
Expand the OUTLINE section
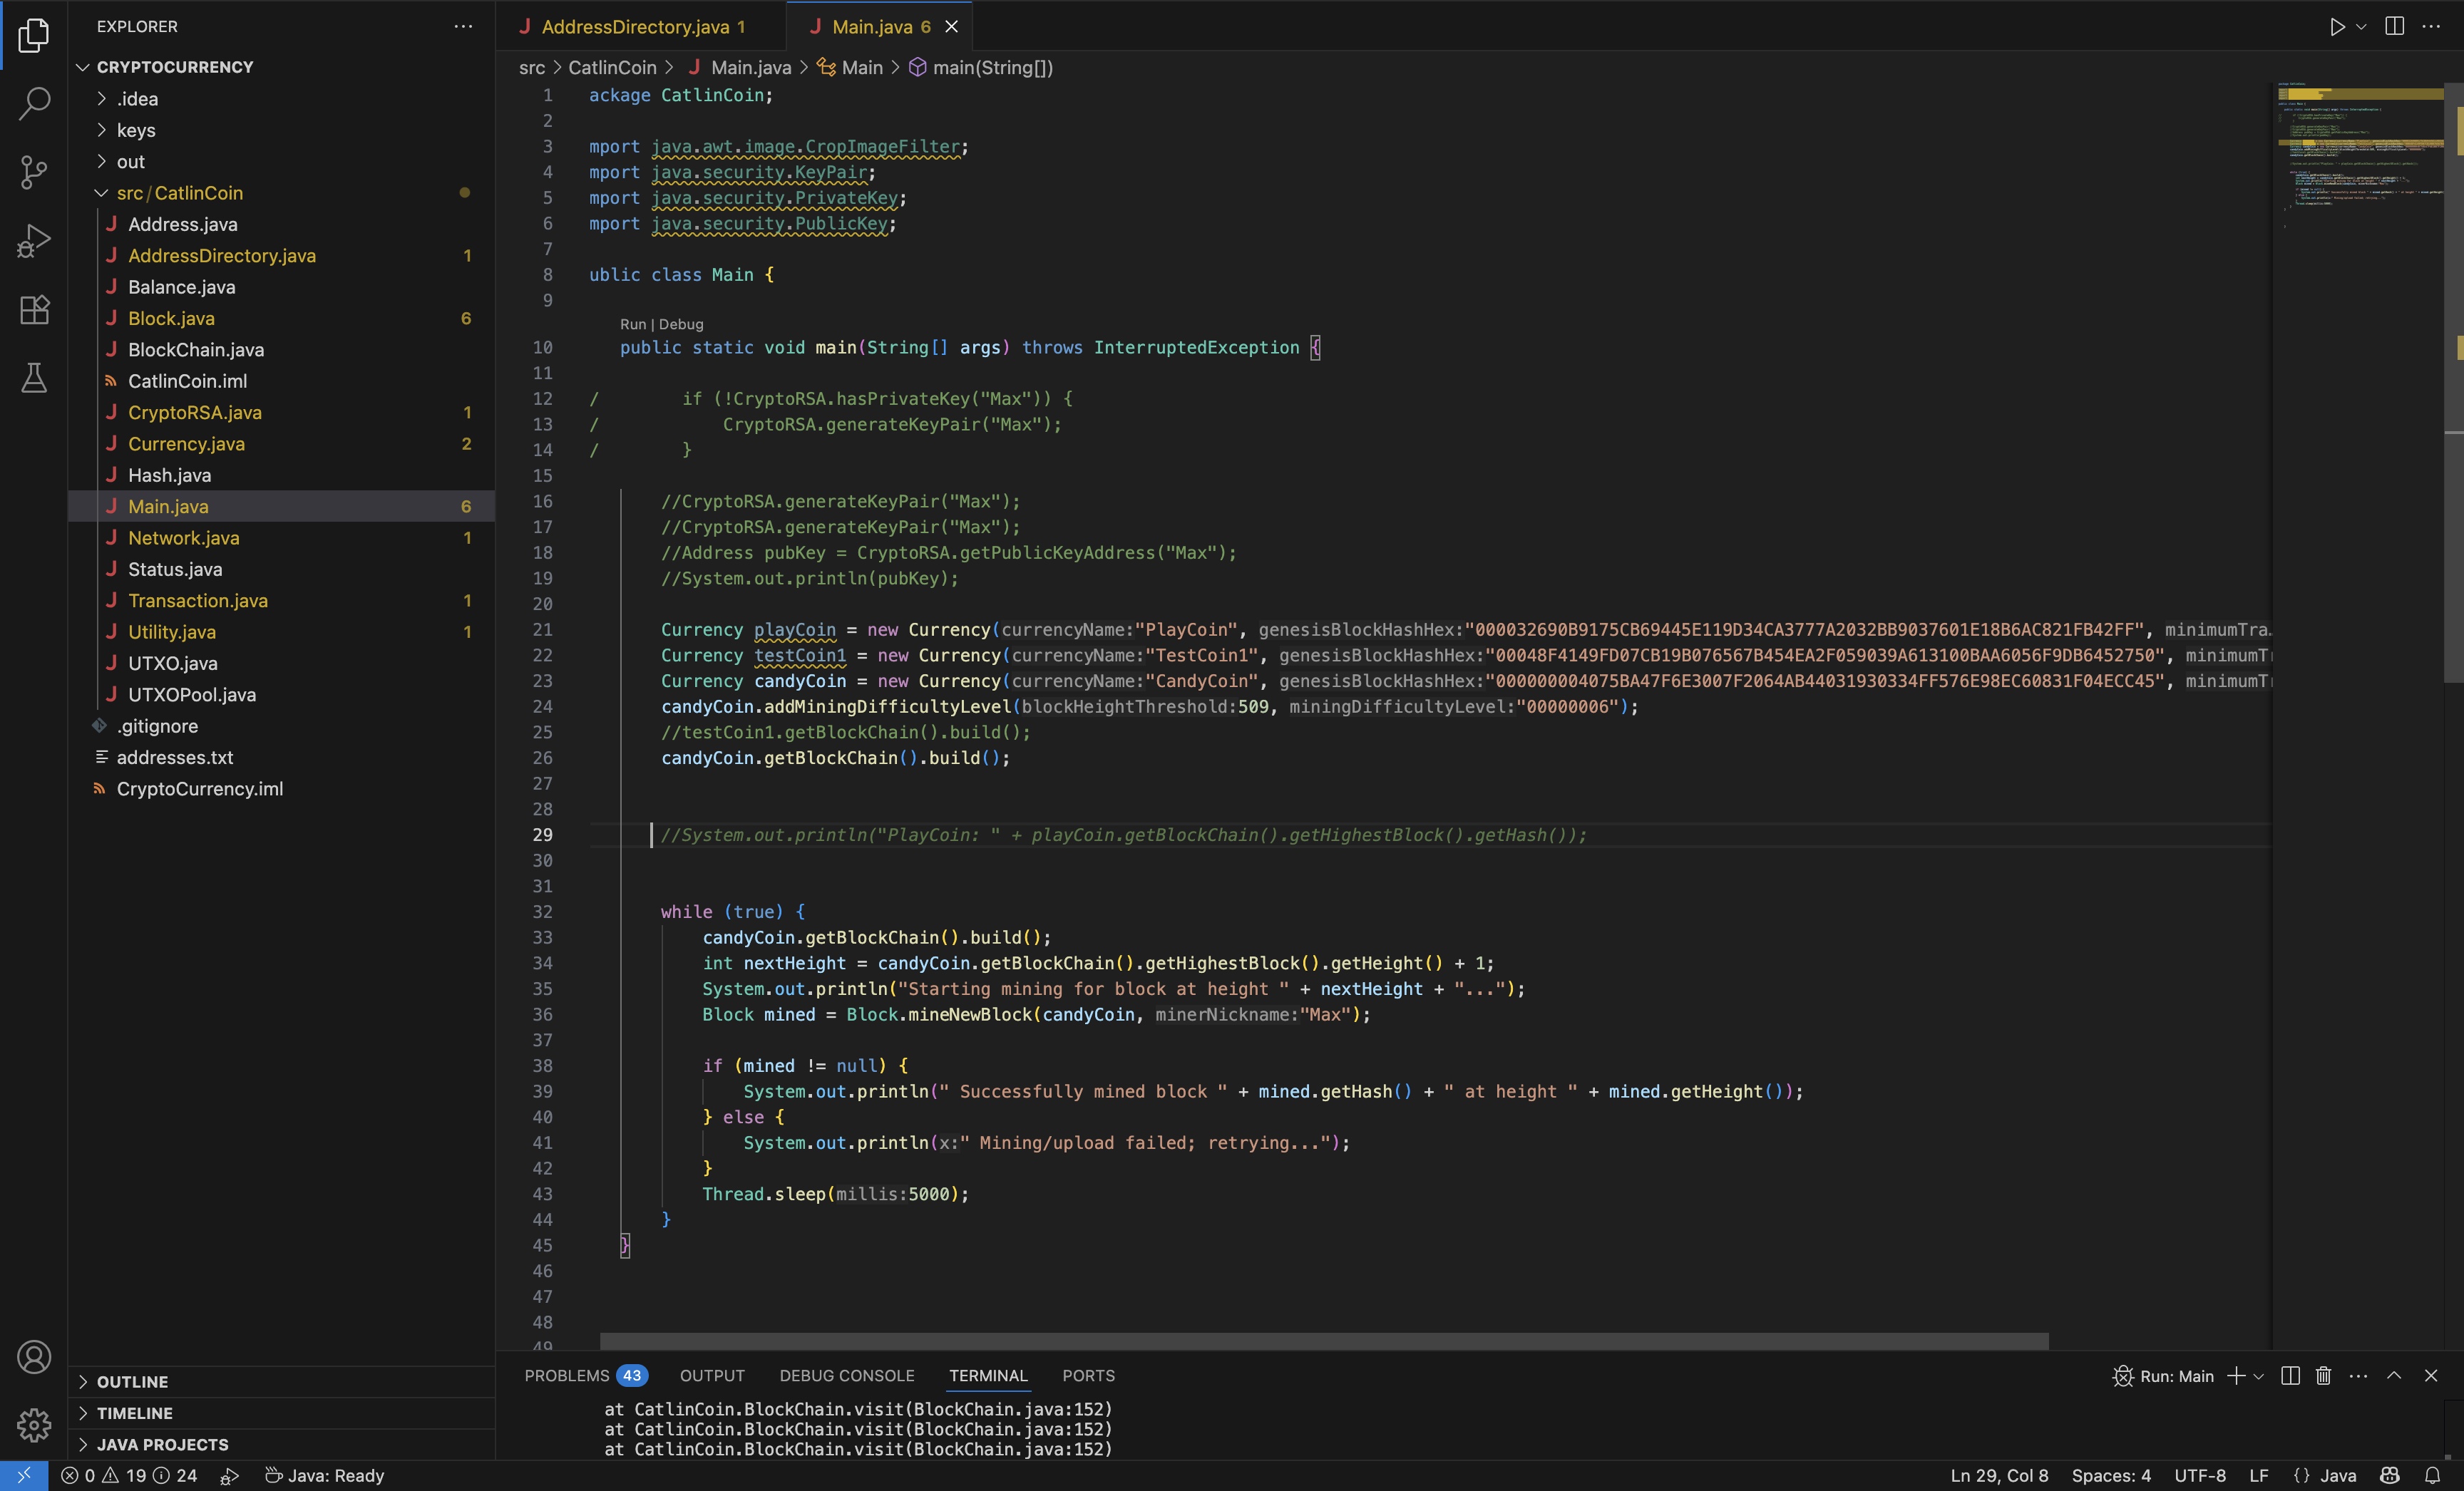coord(132,1382)
